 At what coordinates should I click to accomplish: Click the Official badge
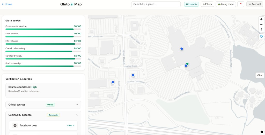(x=50, y=105)
